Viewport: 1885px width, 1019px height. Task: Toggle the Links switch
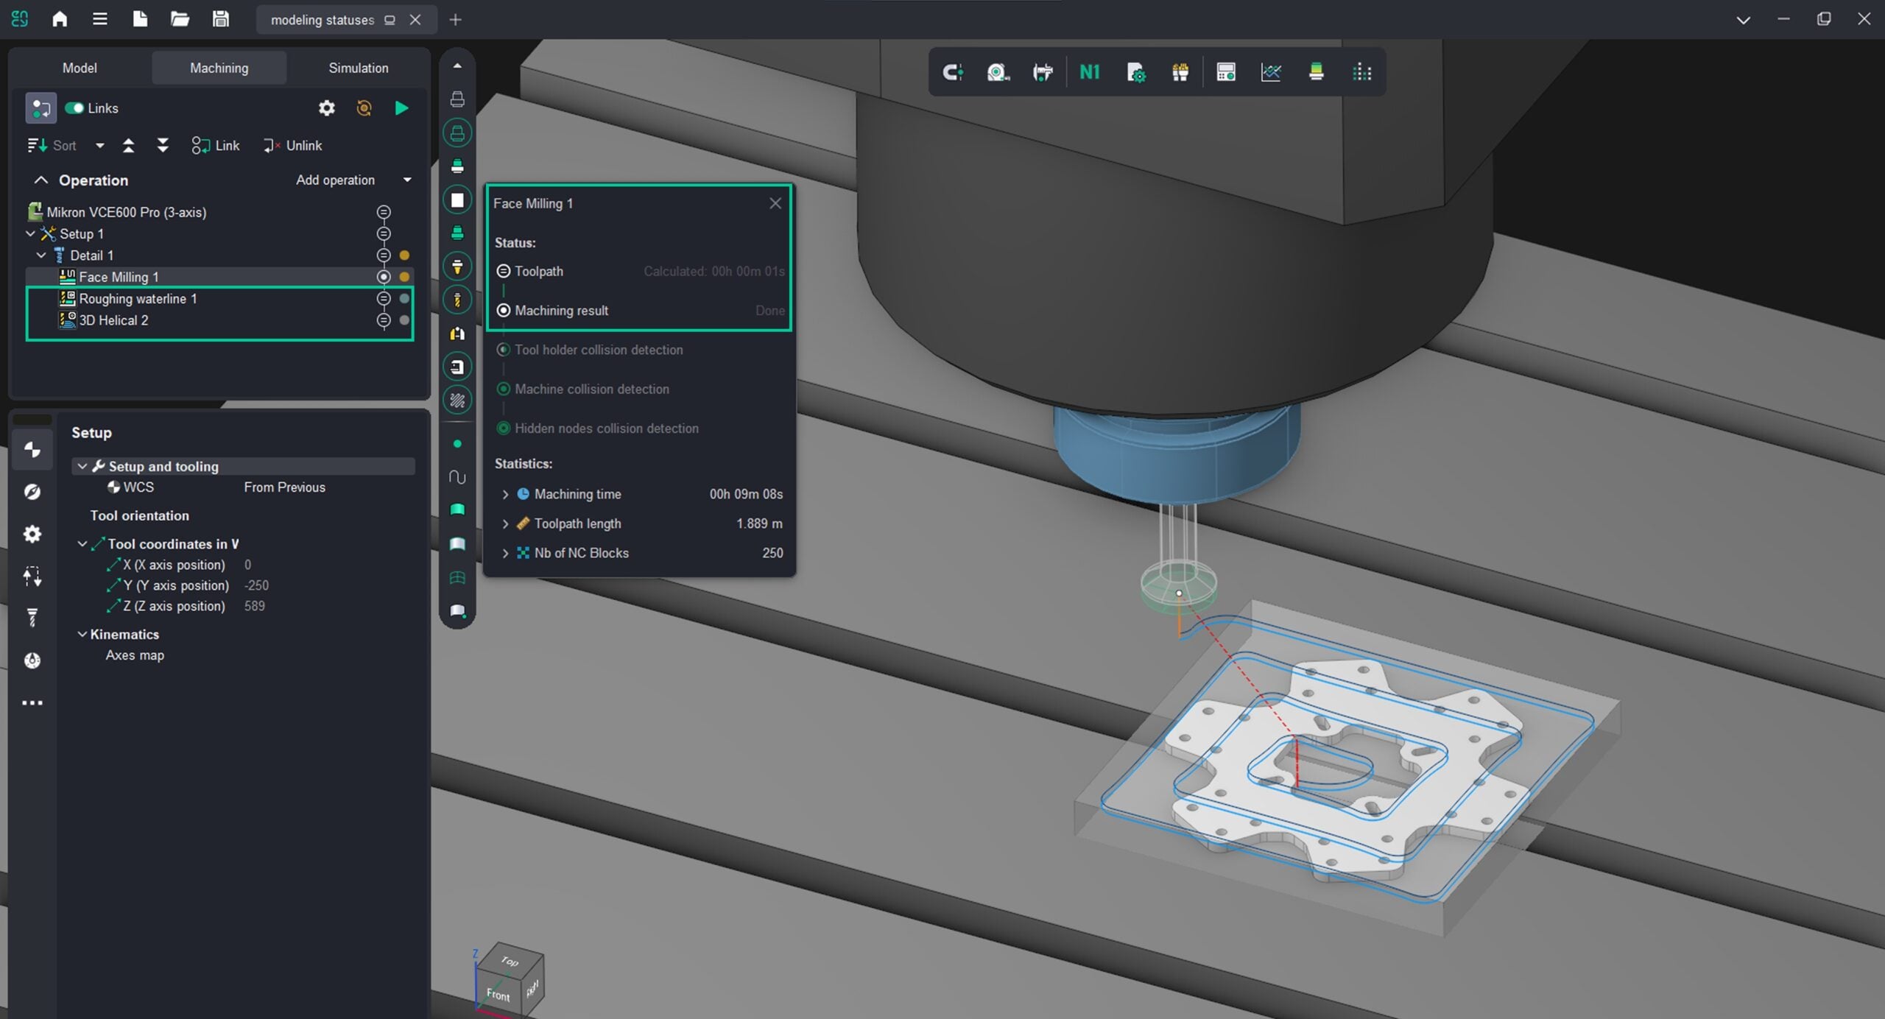[x=74, y=108]
